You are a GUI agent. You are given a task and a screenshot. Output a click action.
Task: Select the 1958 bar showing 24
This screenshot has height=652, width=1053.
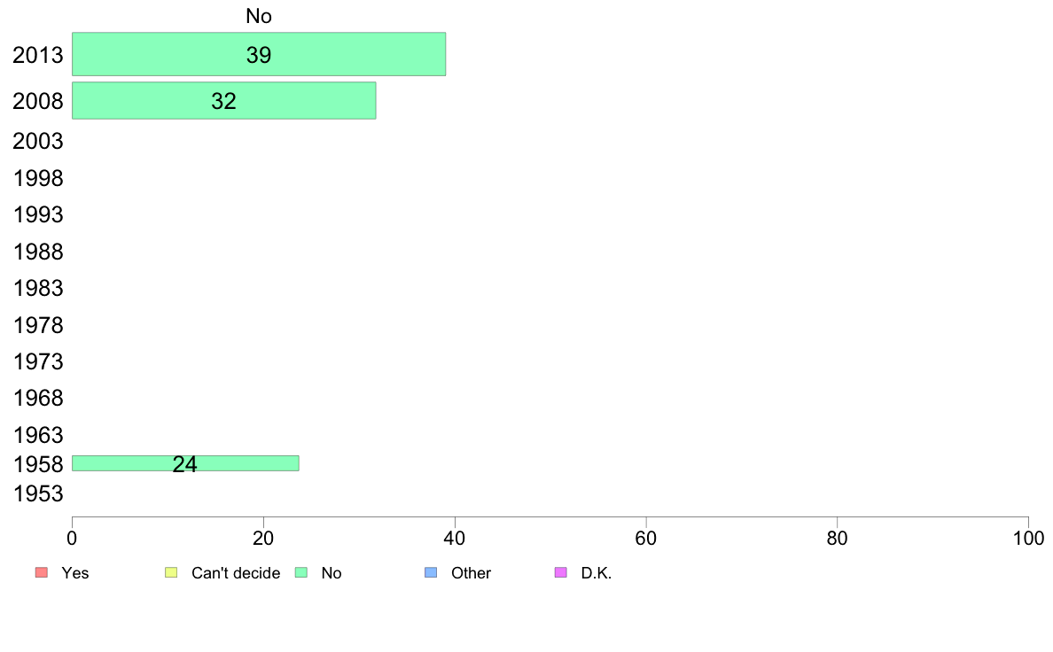click(x=185, y=462)
